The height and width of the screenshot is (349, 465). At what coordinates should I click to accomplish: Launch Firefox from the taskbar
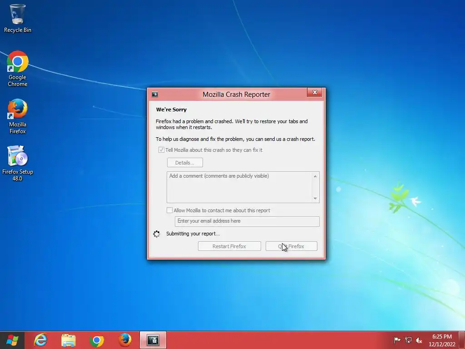coord(125,340)
